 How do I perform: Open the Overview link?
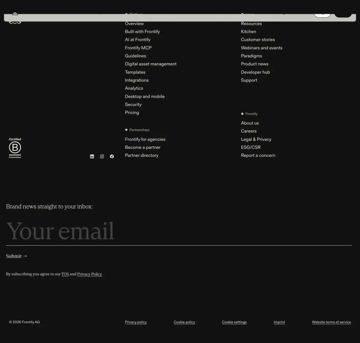(134, 23)
